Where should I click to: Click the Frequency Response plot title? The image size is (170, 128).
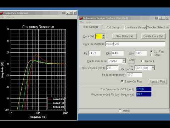click(x=38, y=27)
